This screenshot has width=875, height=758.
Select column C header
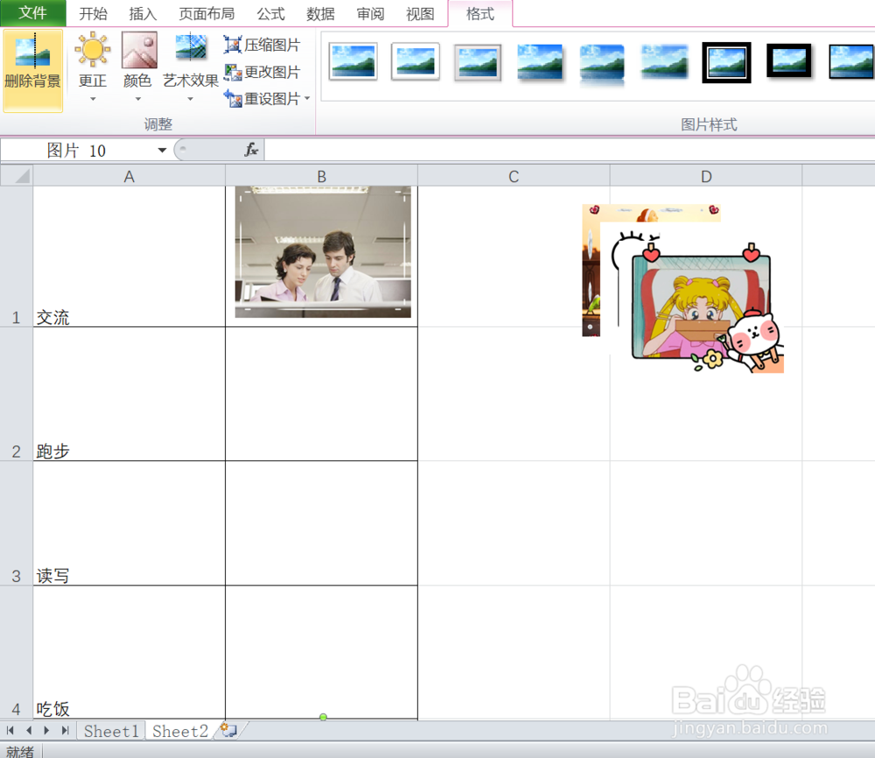514,176
